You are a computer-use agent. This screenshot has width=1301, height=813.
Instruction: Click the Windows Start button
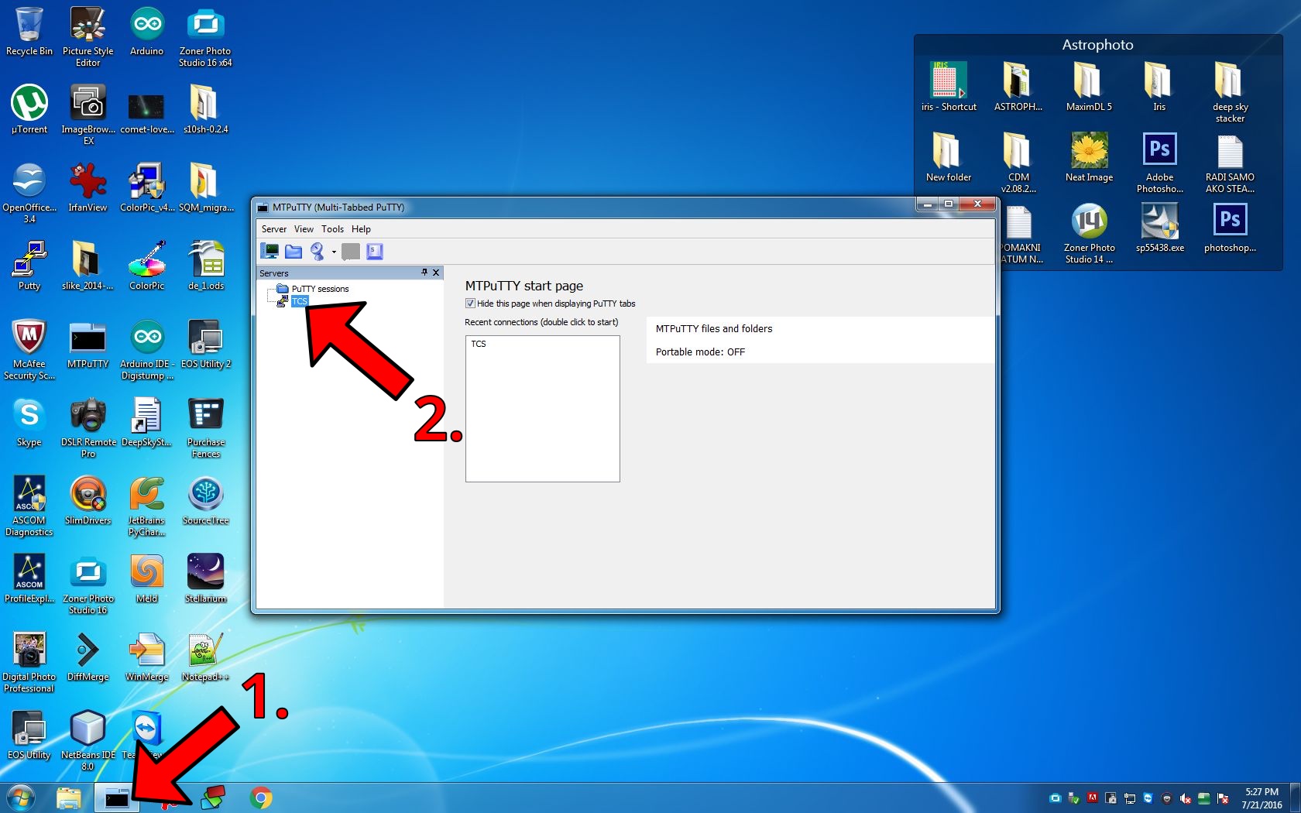tap(20, 798)
